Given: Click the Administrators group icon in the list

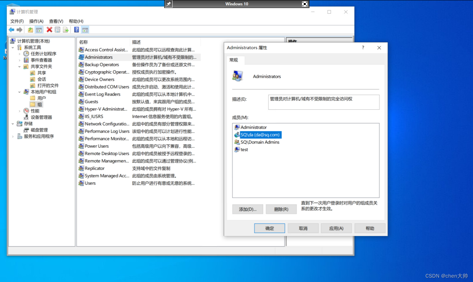Looking at the screenshot, I should point(81,57).
